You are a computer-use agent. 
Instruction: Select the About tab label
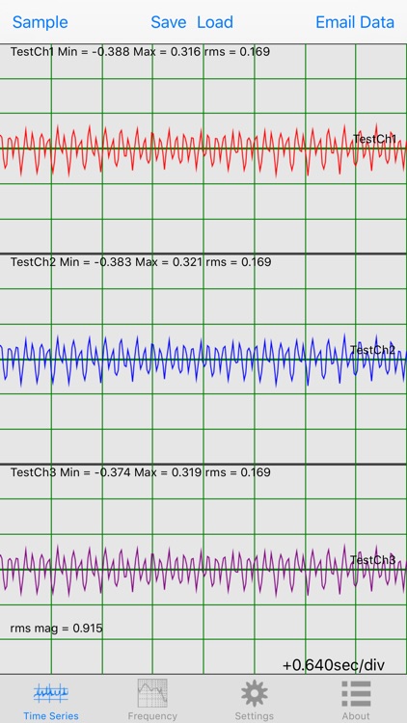pyautogui.click(x=356, y=715)
